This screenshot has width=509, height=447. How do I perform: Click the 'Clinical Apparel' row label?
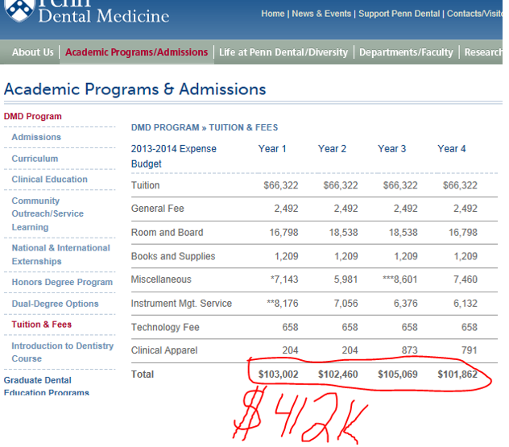pos(164,350)
